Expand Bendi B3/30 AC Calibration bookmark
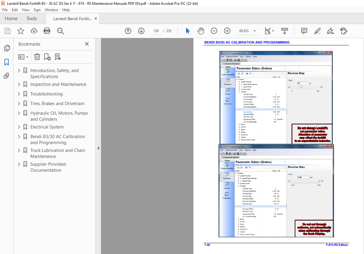364x254 pixels. (x=19, y=137)
